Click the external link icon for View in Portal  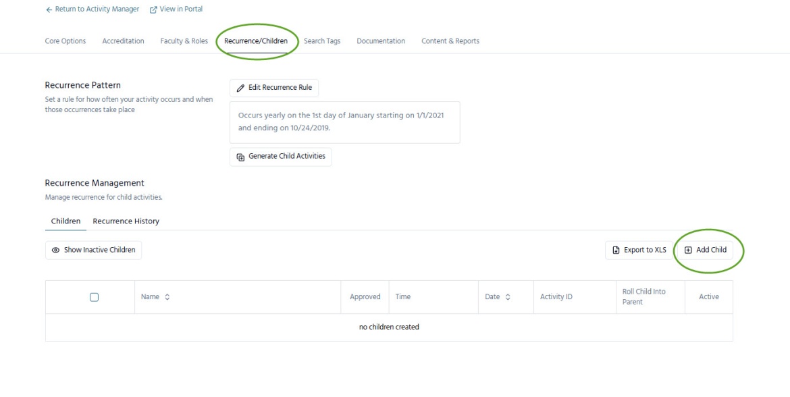click(153, 9)
